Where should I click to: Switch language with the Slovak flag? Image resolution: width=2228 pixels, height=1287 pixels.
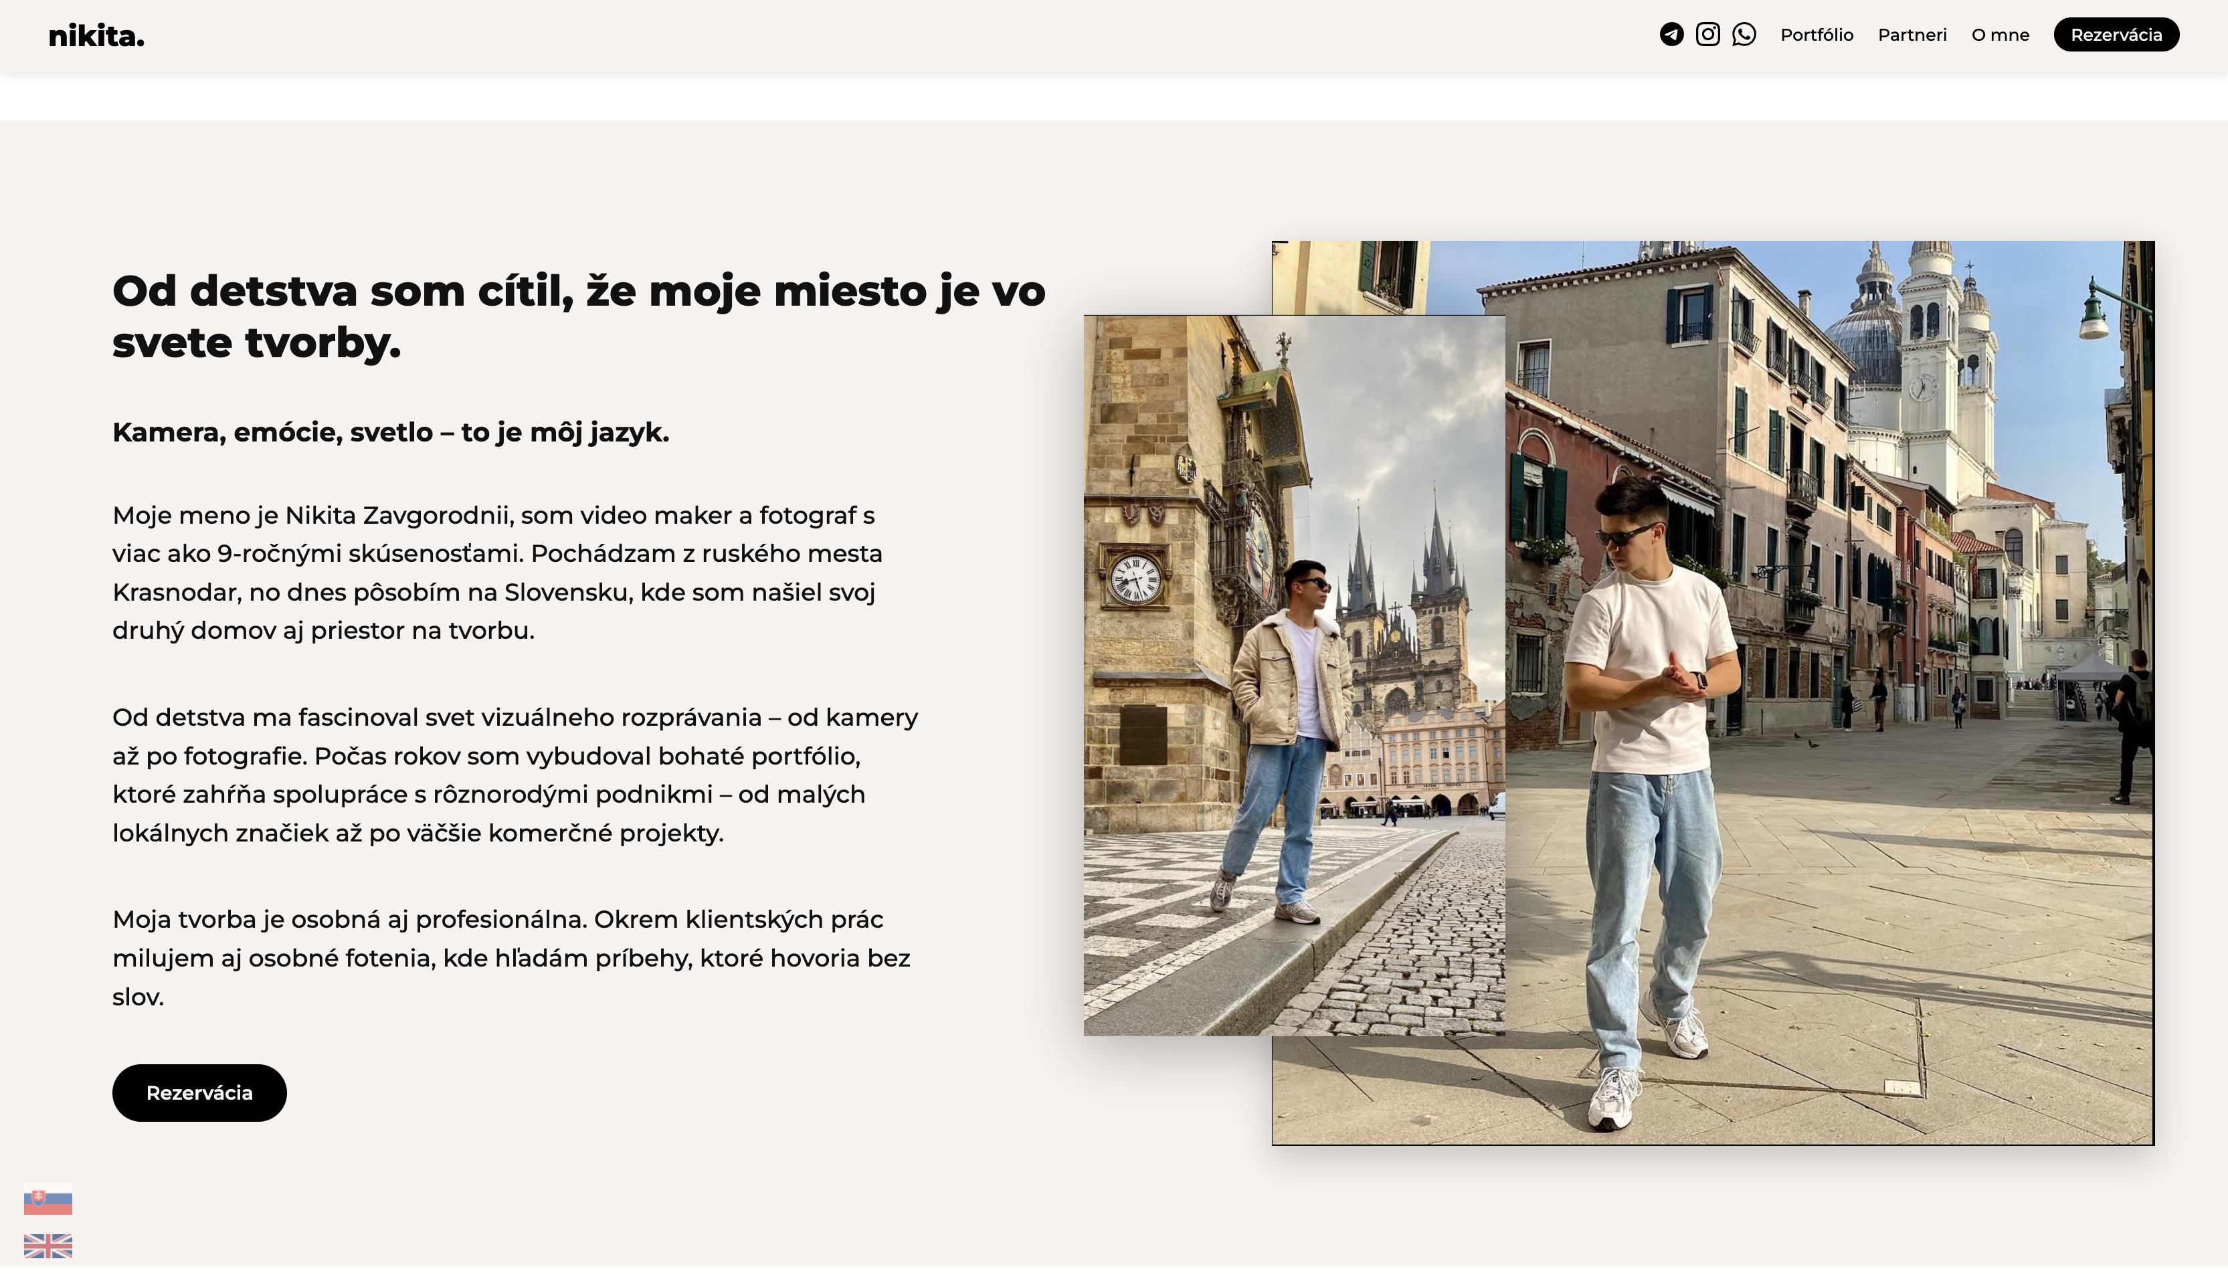coord(48,1200)
